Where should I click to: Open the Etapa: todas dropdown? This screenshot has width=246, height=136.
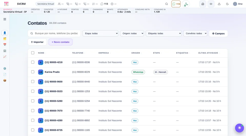pos(100,33)
